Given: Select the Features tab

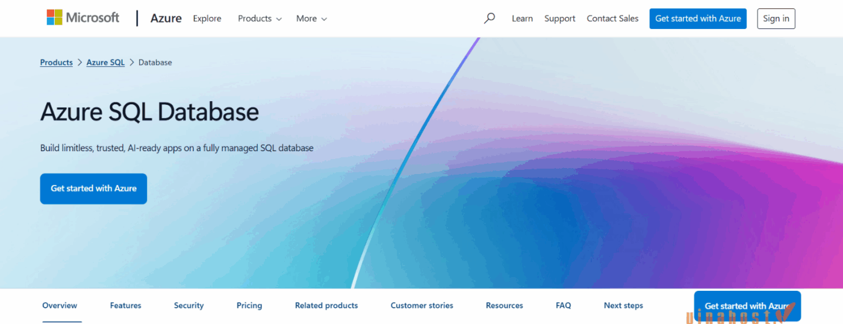Looking at the screenshot, I should (126, 305).
